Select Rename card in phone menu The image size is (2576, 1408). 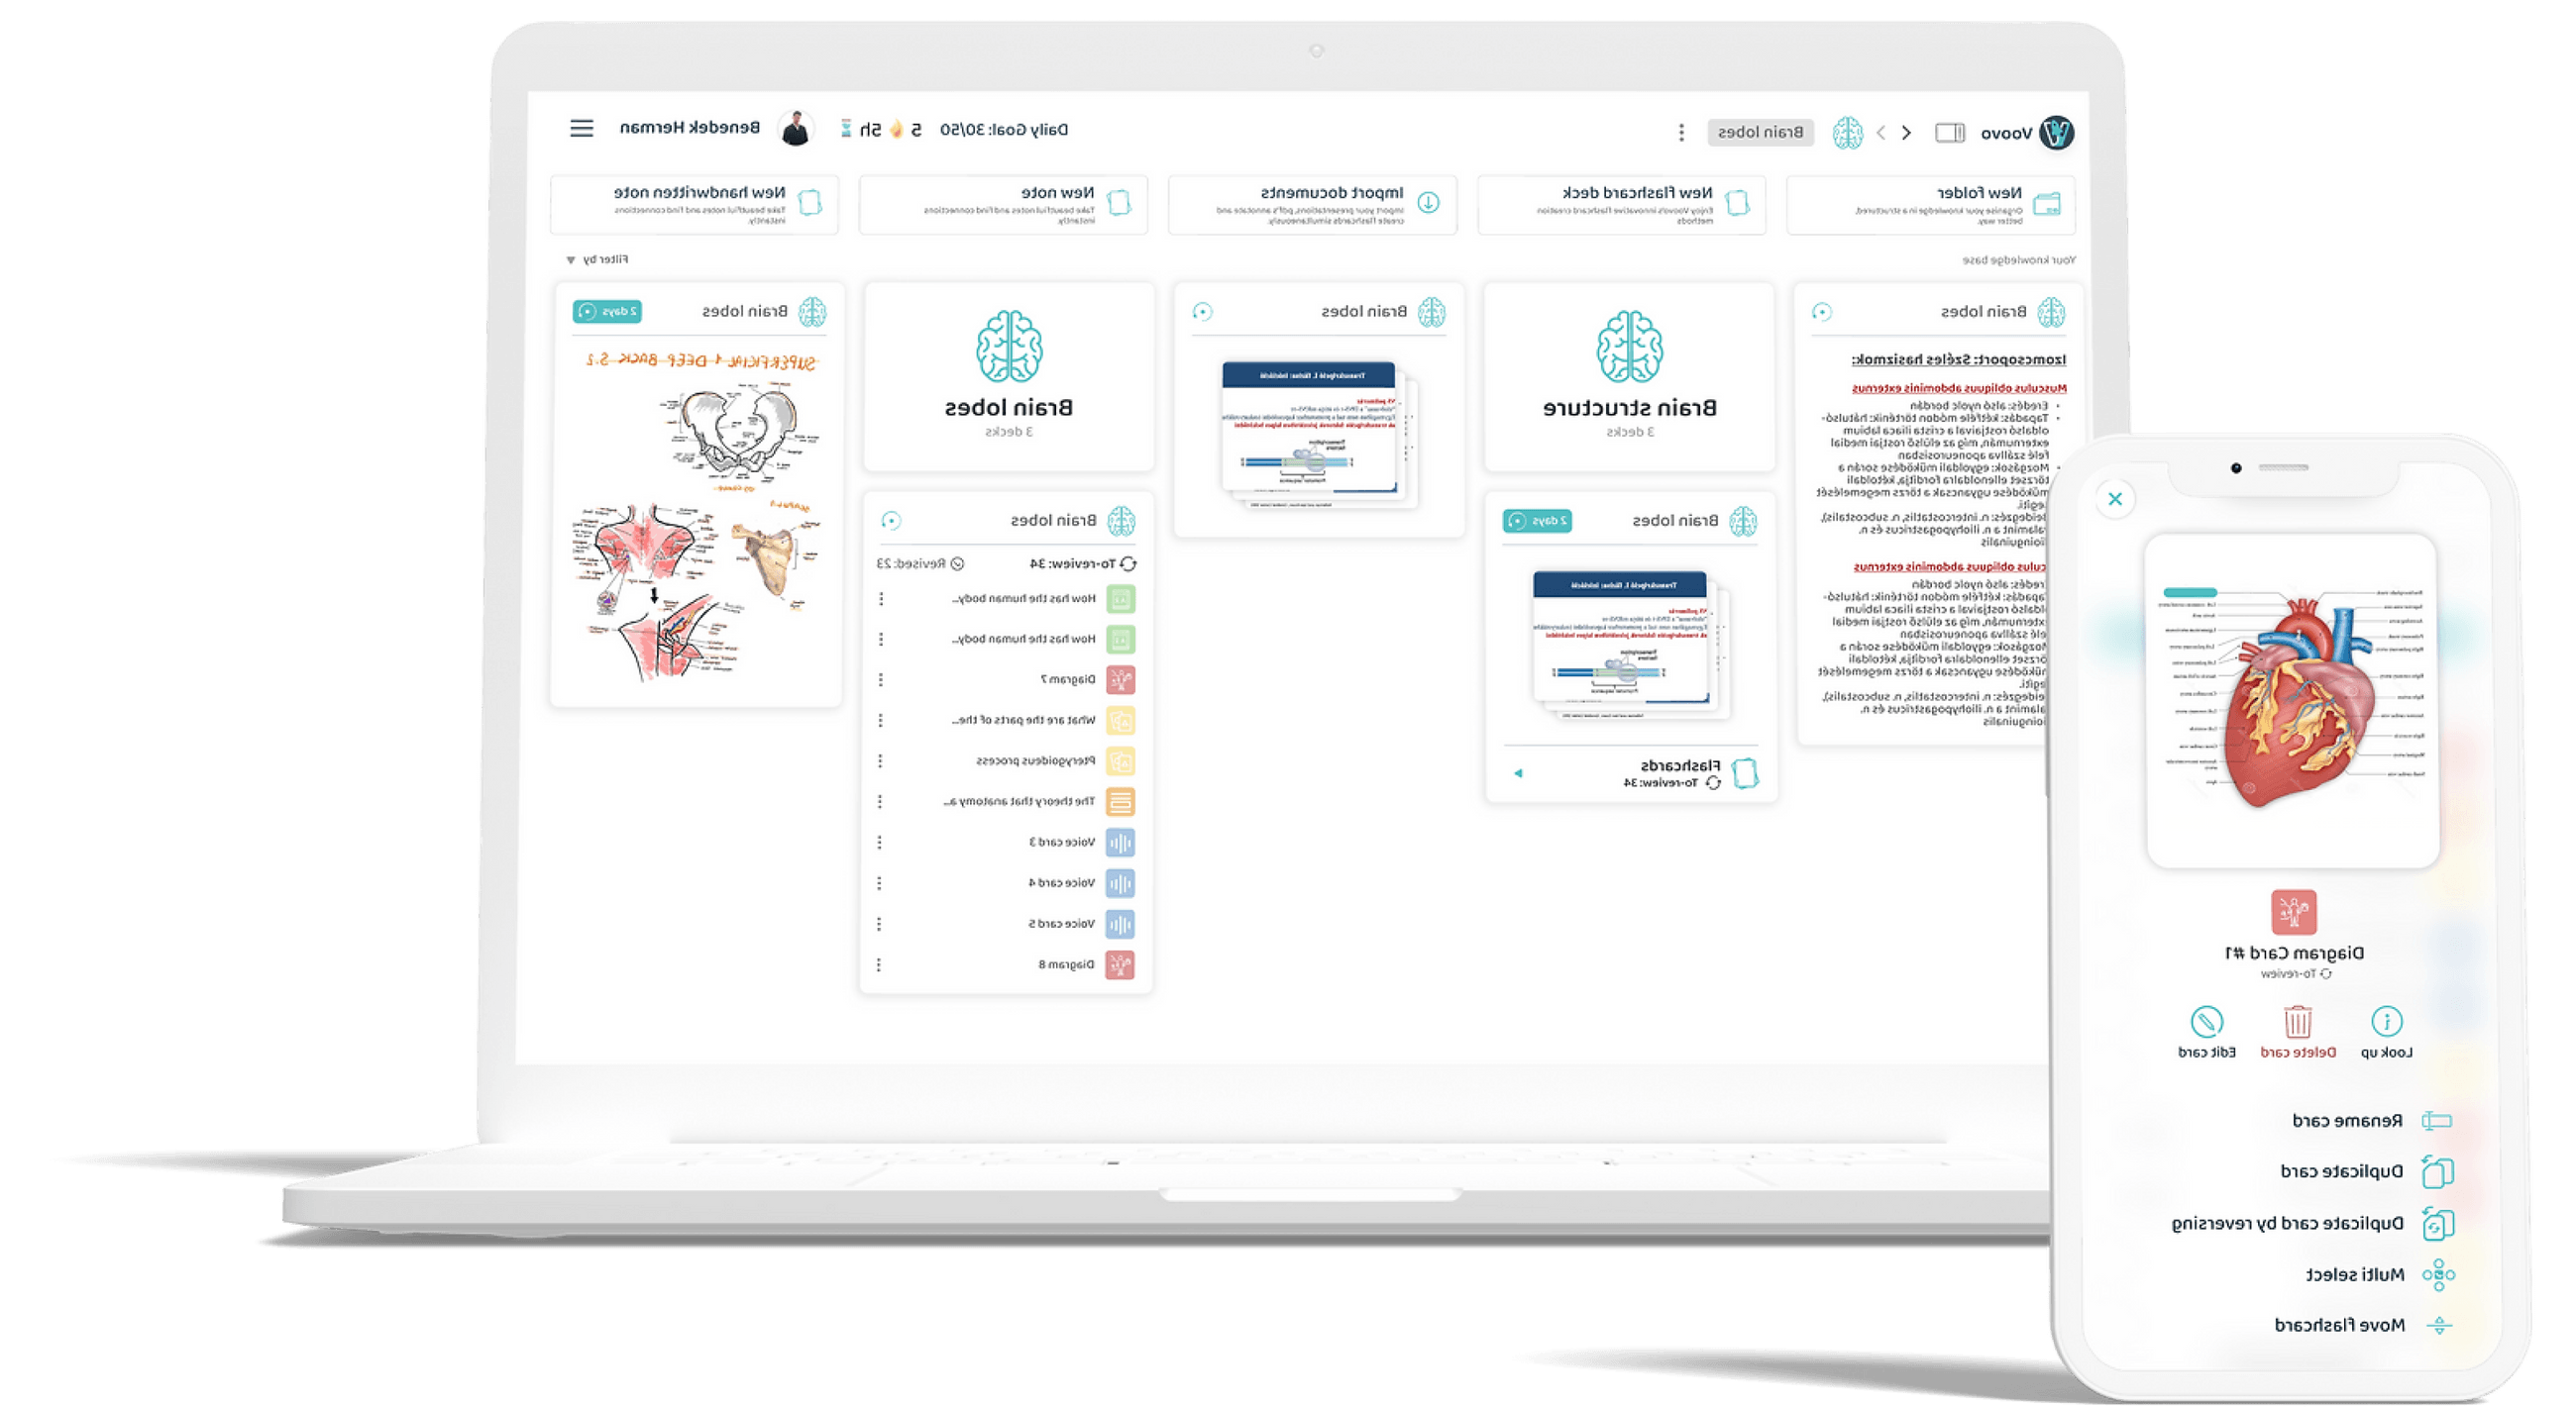pyautogui.click(x=2347, y=1120)
